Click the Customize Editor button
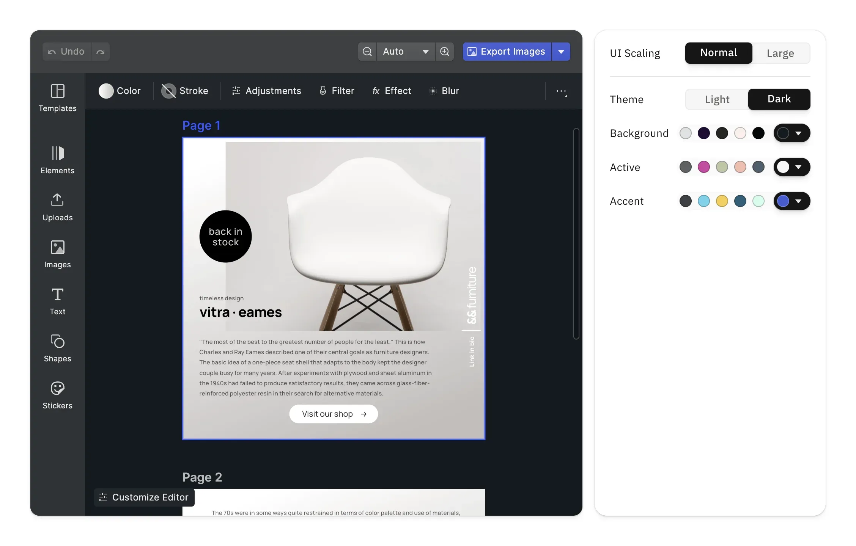Viewport: 856px width, 546px height. click(144, 497)
